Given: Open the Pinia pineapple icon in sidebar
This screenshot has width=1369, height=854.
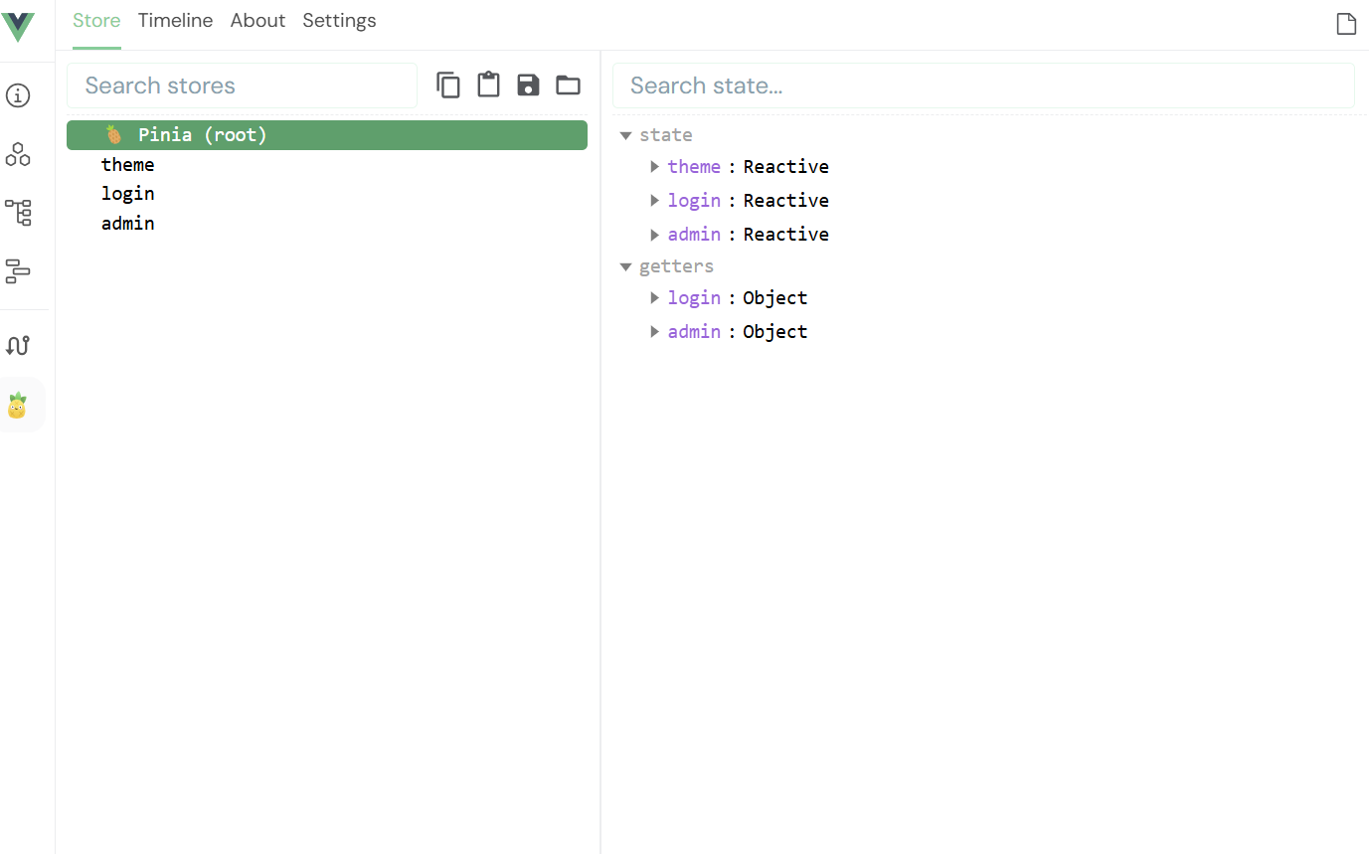Looking at the screenshot, I should coord(17,406).
